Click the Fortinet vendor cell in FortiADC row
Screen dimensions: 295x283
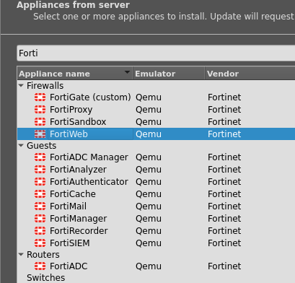tap(224, 266)
